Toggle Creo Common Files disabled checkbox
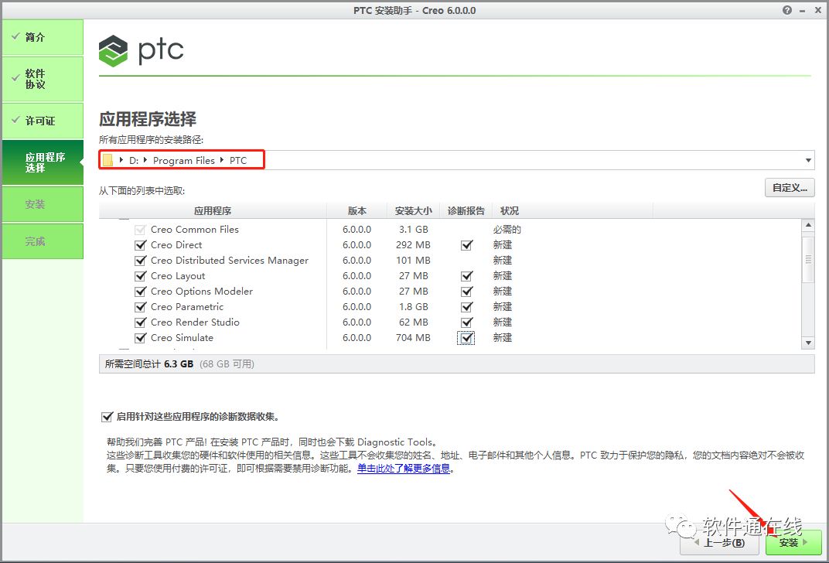The height and width of the screenshot is (563, 829). click(x=140, y=230)
